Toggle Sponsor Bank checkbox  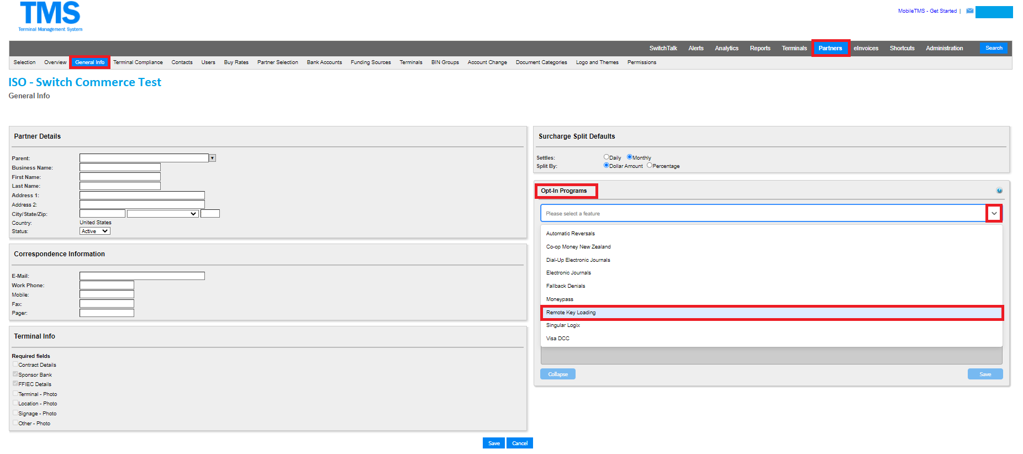pos(15,374)
